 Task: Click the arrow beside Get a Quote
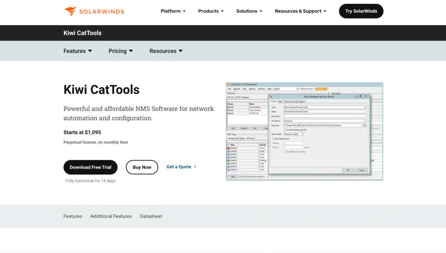point(195,167)
